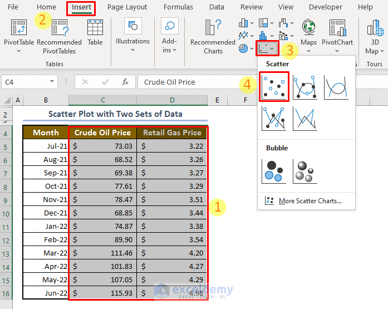This screenshot has width=388, height=309.
Task: Click the waterfall chart icon
Action: tap(283, 23)
